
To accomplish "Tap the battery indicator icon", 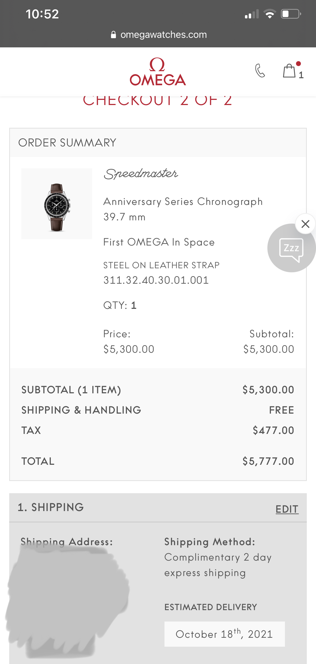I will click(291, 14).
